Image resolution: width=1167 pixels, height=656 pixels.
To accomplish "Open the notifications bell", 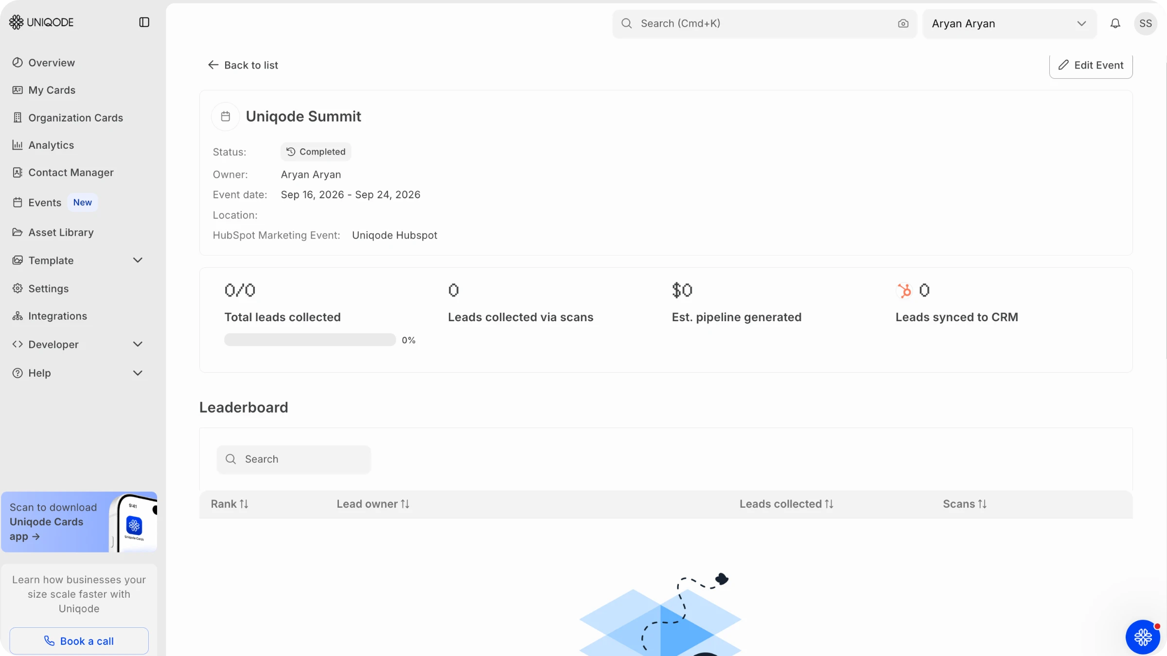I will [x=1115, y=23].
